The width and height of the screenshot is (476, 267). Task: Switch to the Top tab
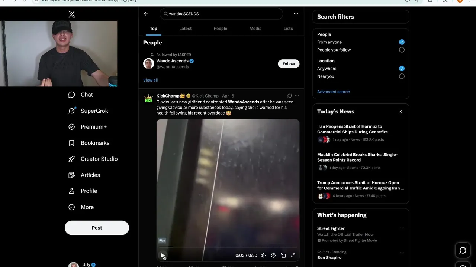pos(154,29)
